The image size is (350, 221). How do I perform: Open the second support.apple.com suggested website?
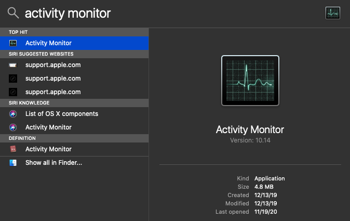point(74,79)
